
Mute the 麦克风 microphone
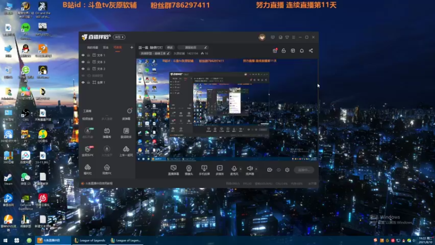(234, 170)
